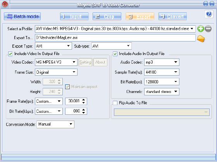Open the Channels dropdown
The image size is (217, 162).
tap(162, 92)
